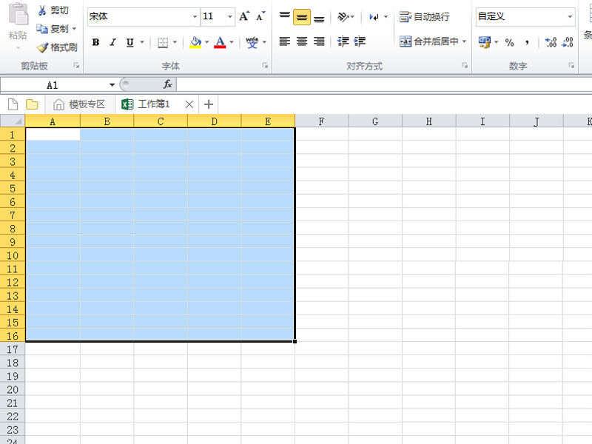Toggle top vertical alignment
The image size is (592, 444).
tap(285, 16)
